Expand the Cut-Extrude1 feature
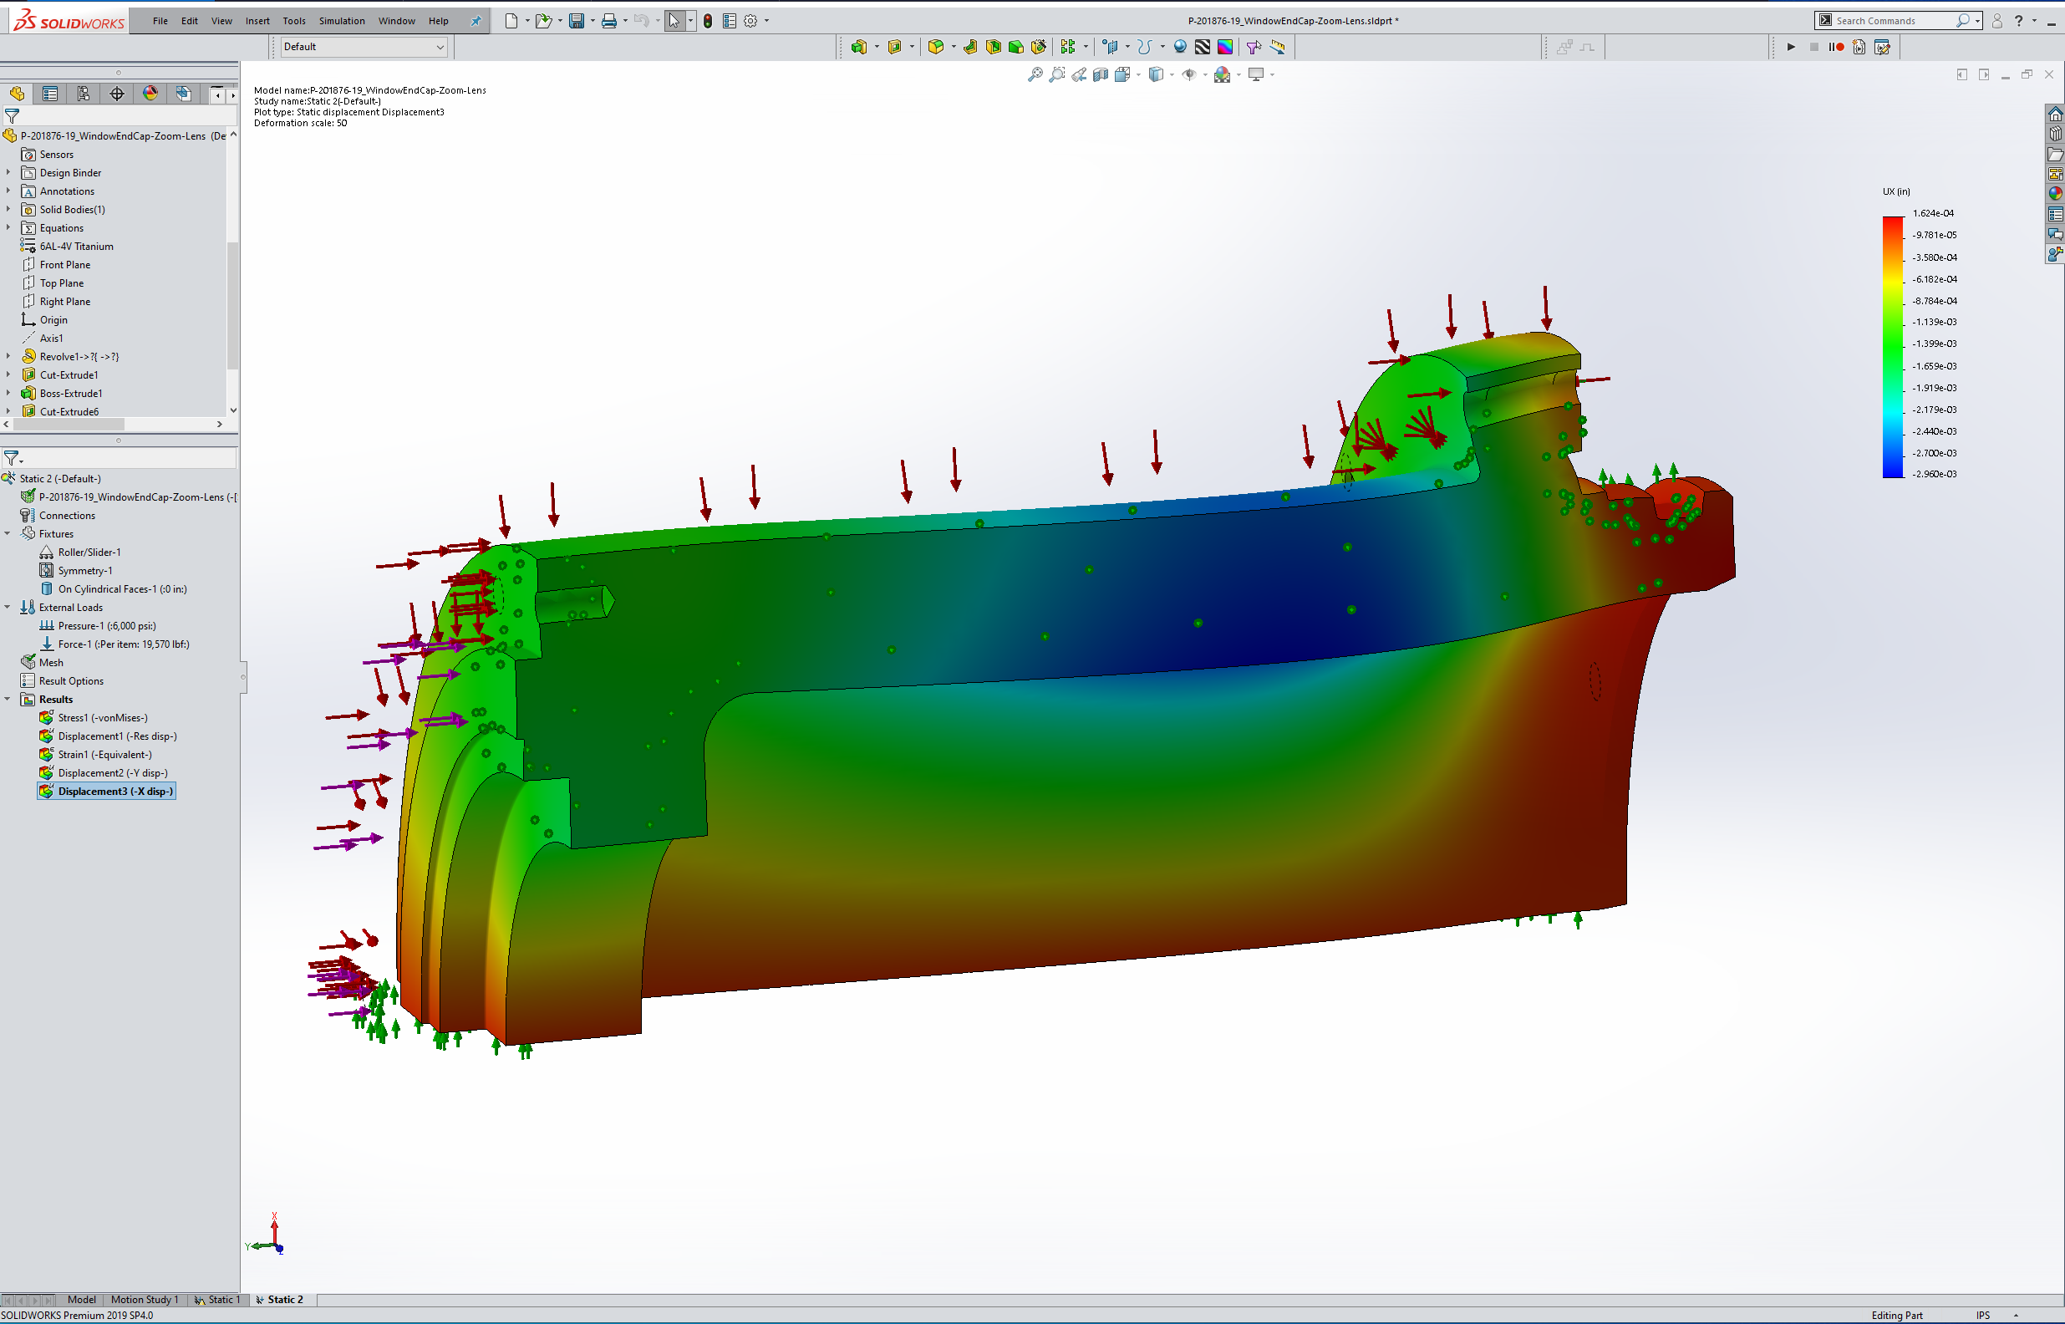 click(8, 374)
